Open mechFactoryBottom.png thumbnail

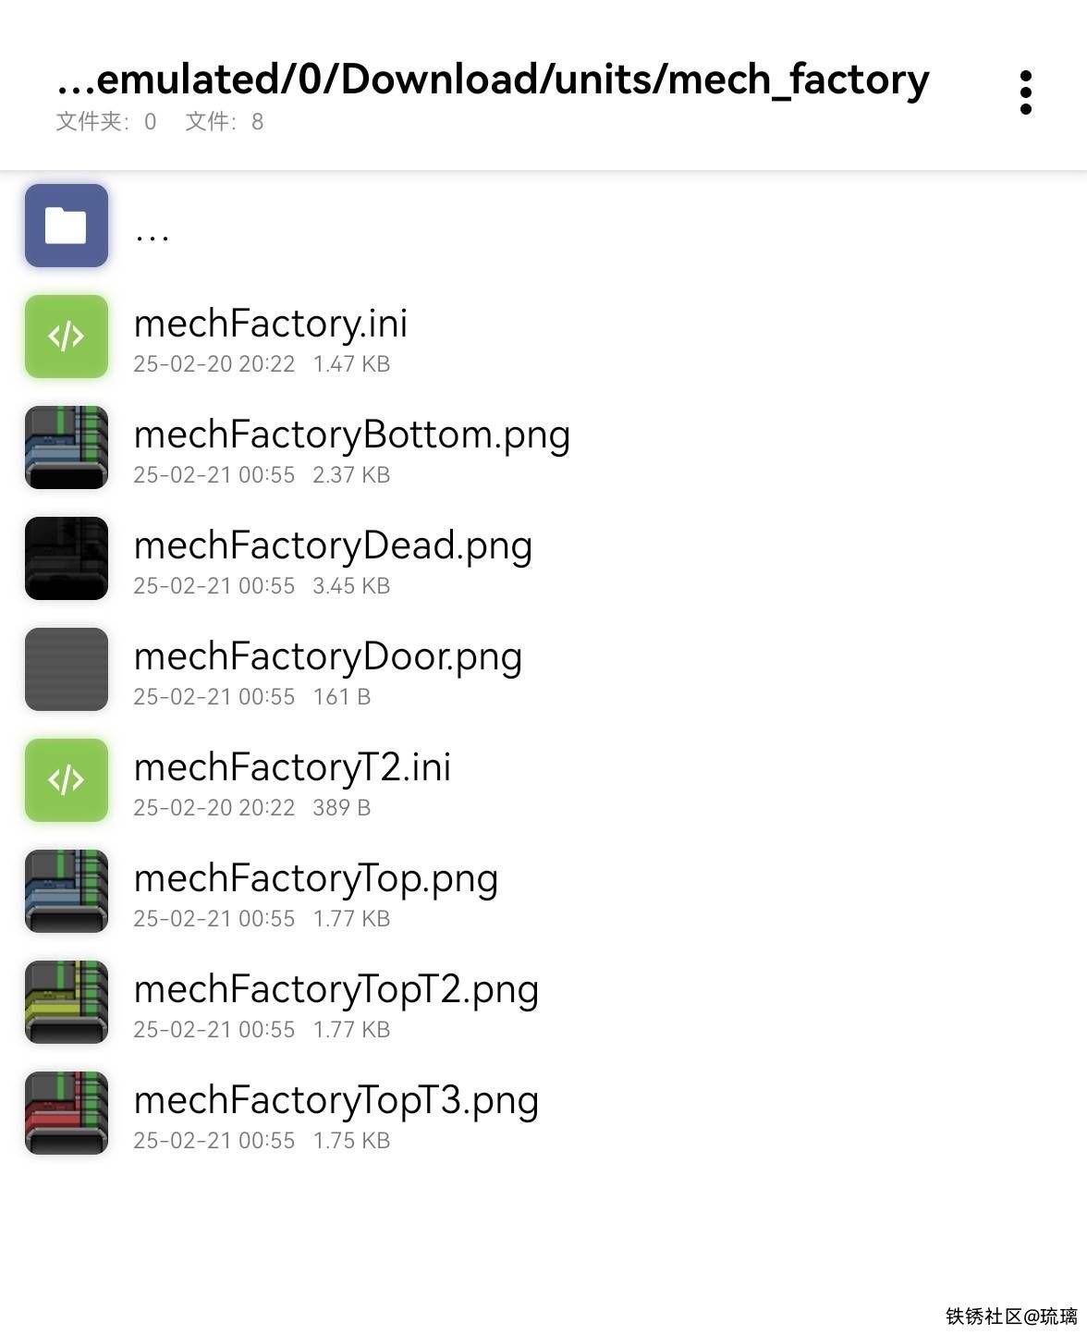point(67,447)
